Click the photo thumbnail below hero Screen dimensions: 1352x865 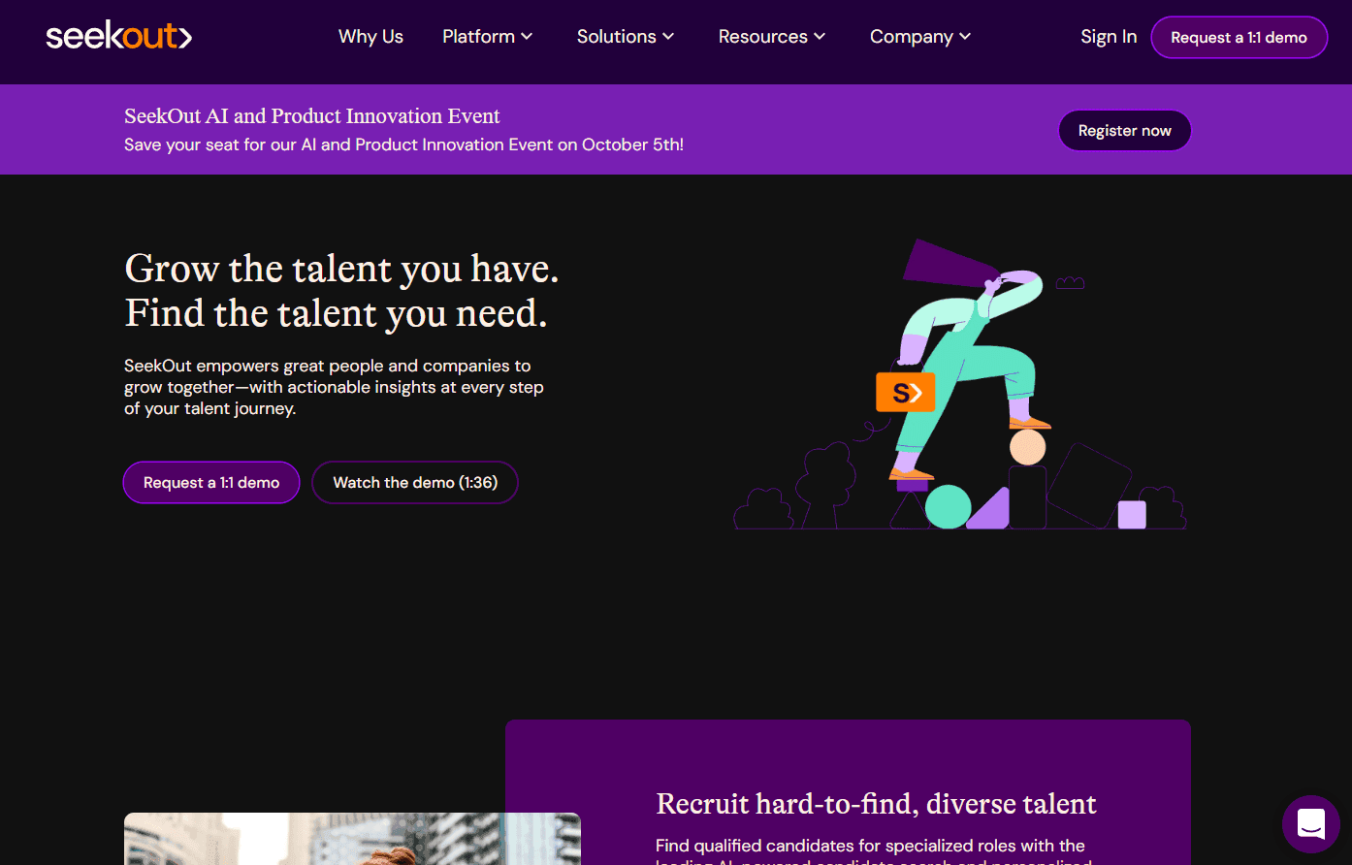click(x=352, y=839)
